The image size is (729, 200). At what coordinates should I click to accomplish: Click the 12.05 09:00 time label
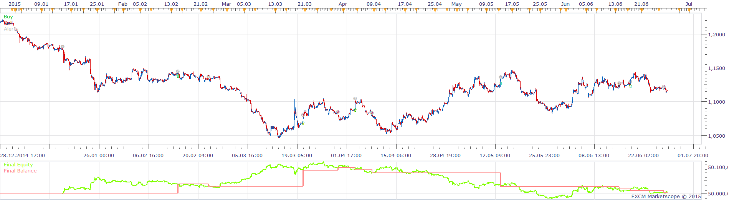click(x=495, y=156)
